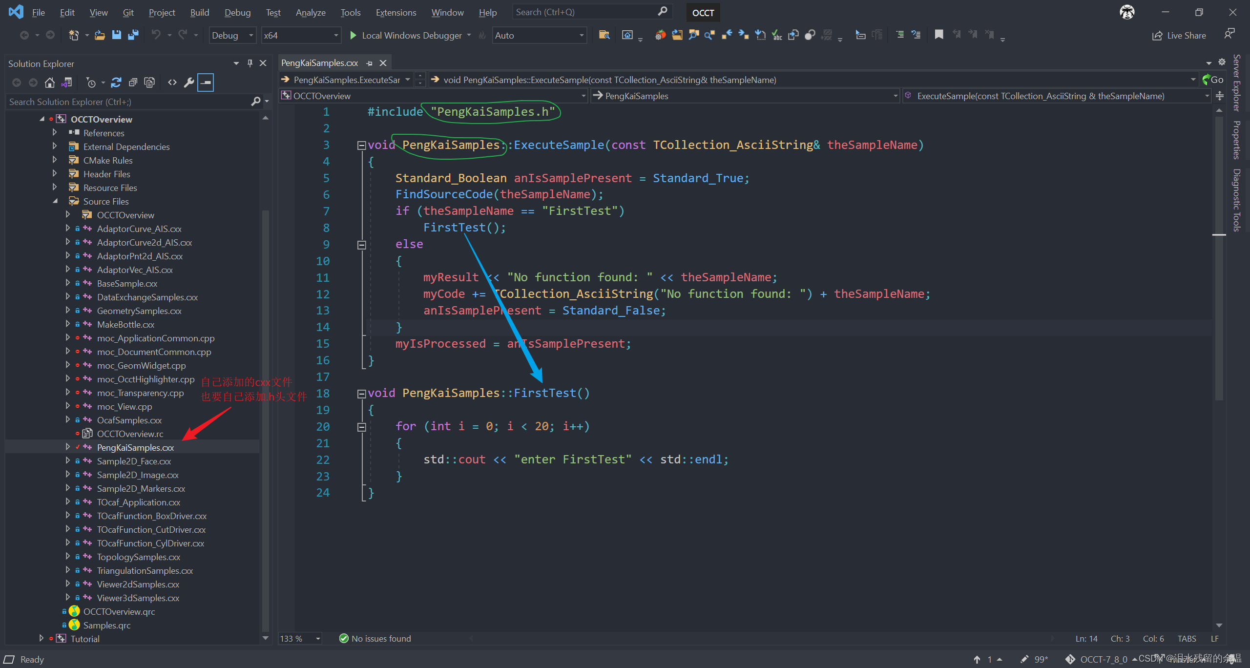
Task: Click the Toggle Bookmark icon
Action: point(938,35)
